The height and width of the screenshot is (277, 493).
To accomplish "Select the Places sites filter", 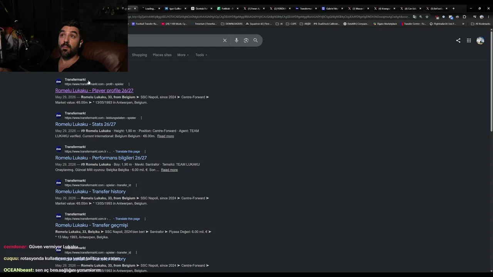I will (x=162, y=55).
